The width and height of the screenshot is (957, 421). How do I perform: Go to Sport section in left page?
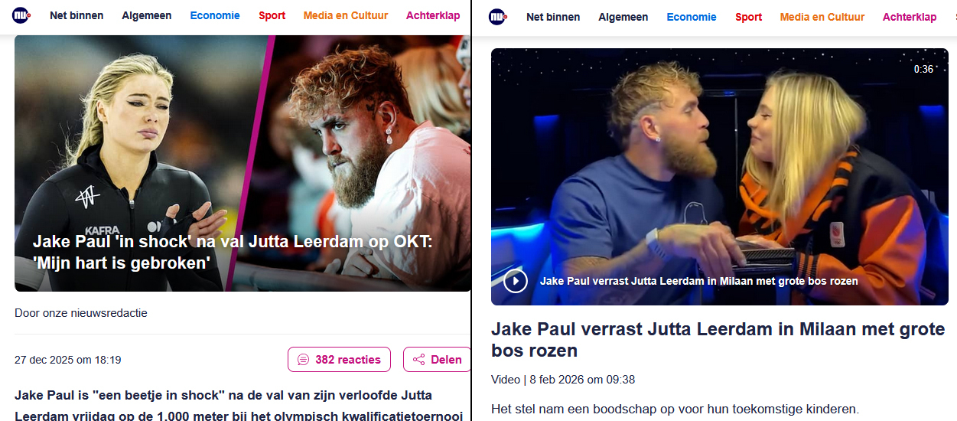(272, 15)
